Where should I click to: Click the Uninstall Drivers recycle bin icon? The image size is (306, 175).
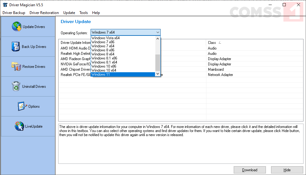(16, 86)
